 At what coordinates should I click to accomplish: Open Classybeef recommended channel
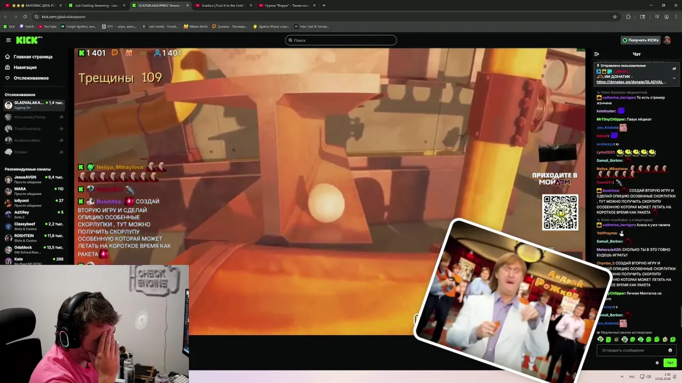[x=33, y=226]
